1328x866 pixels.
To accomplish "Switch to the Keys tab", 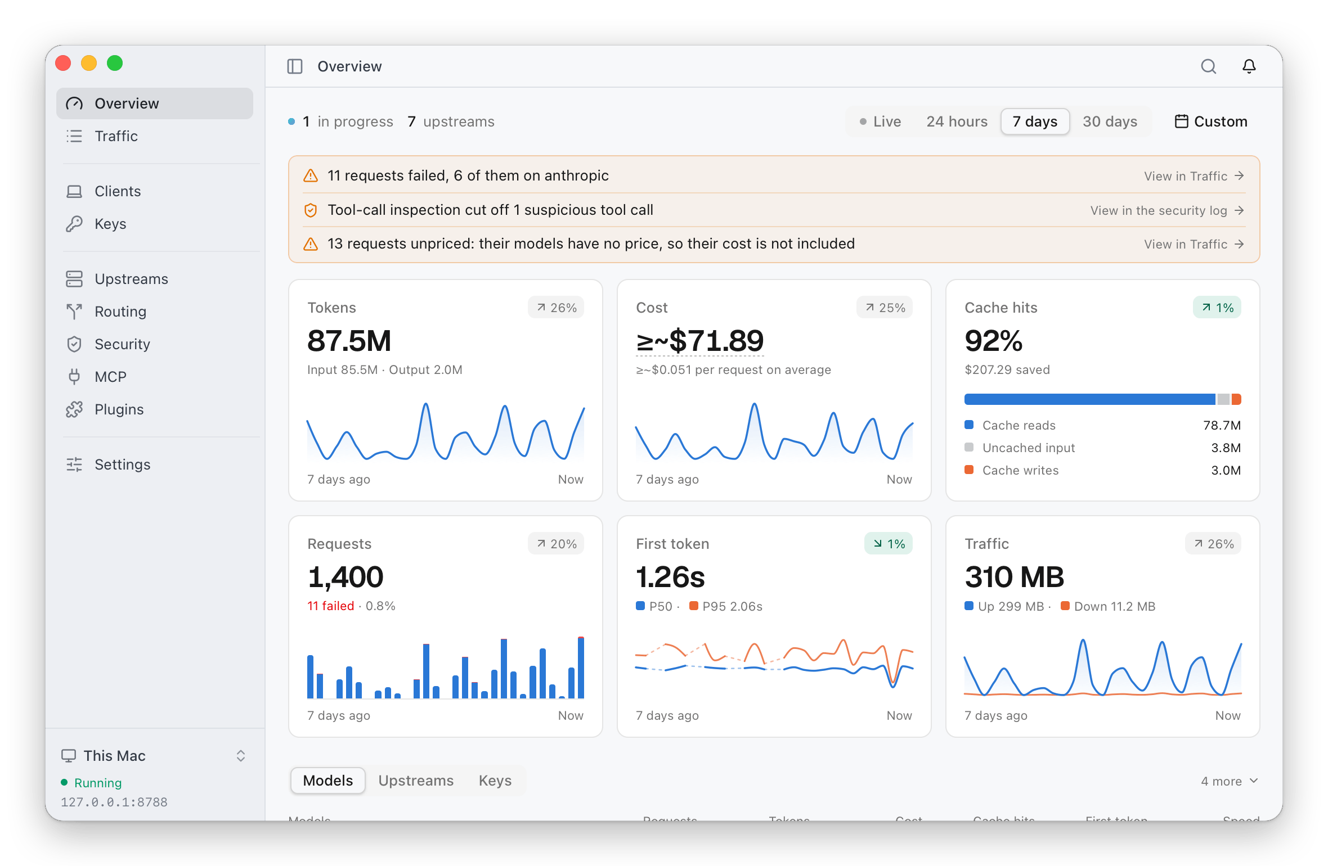I will point(495,781).
